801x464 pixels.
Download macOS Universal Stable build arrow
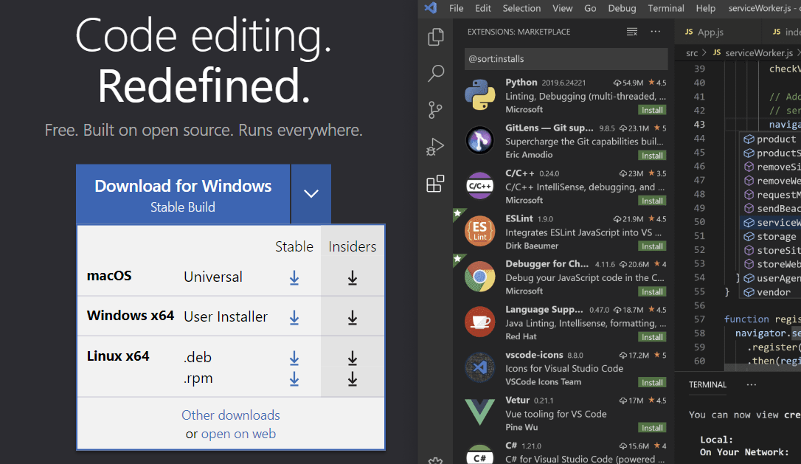click(x=294, y=278)
